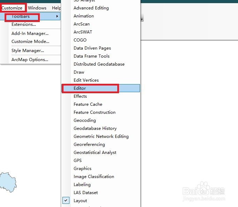Enable the Advanced Editing toolbar
The image size is (238, 207).
point(91,8)
